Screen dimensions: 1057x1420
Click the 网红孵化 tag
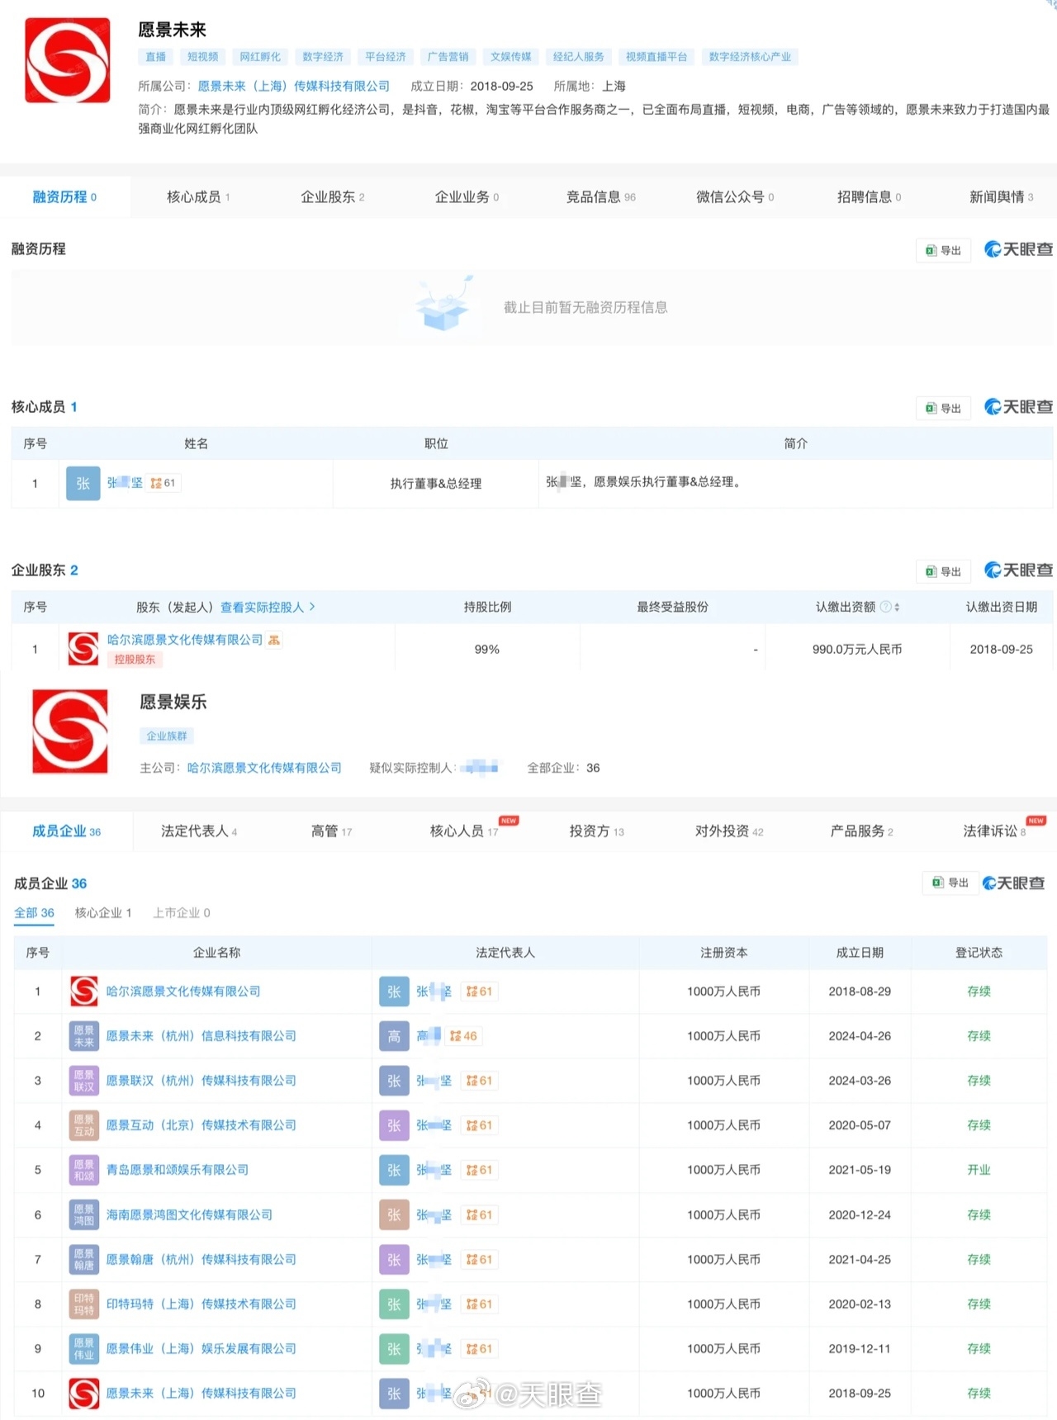coord(260,57)
